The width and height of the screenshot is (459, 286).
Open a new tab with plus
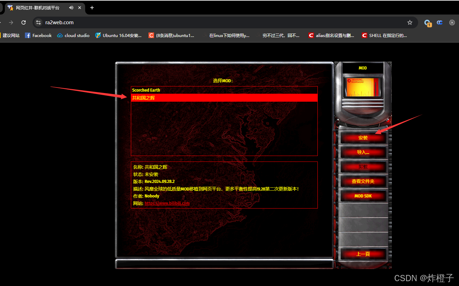pos(92,8)
